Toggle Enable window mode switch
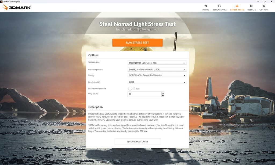The height and width of the screenshot is (165, 275). click(x=132, y=89)
